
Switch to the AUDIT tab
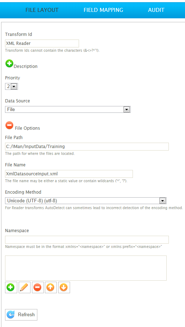coord(156,10)
